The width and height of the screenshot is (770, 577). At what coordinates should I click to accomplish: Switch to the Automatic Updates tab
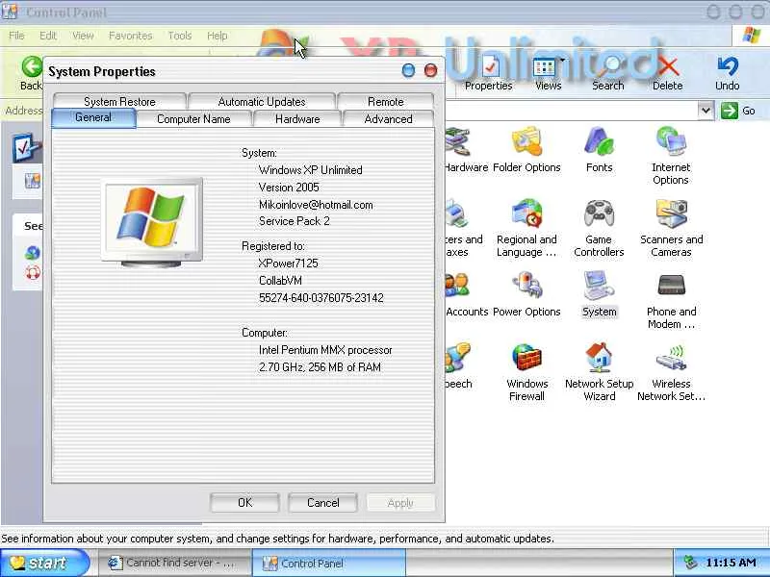pos(262,101)
